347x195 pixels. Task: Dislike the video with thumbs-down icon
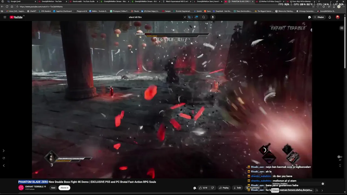[213, 188]
